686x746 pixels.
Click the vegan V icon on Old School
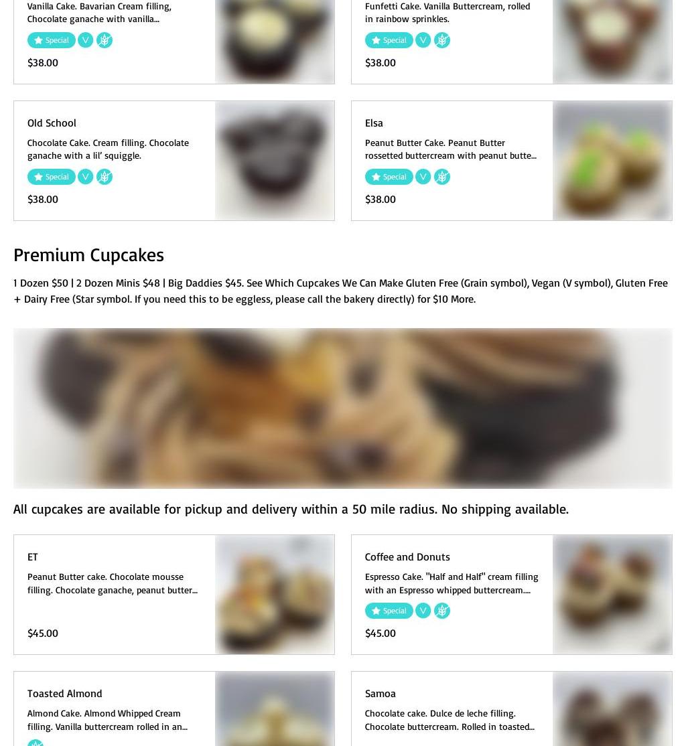(x=85, y=177)
